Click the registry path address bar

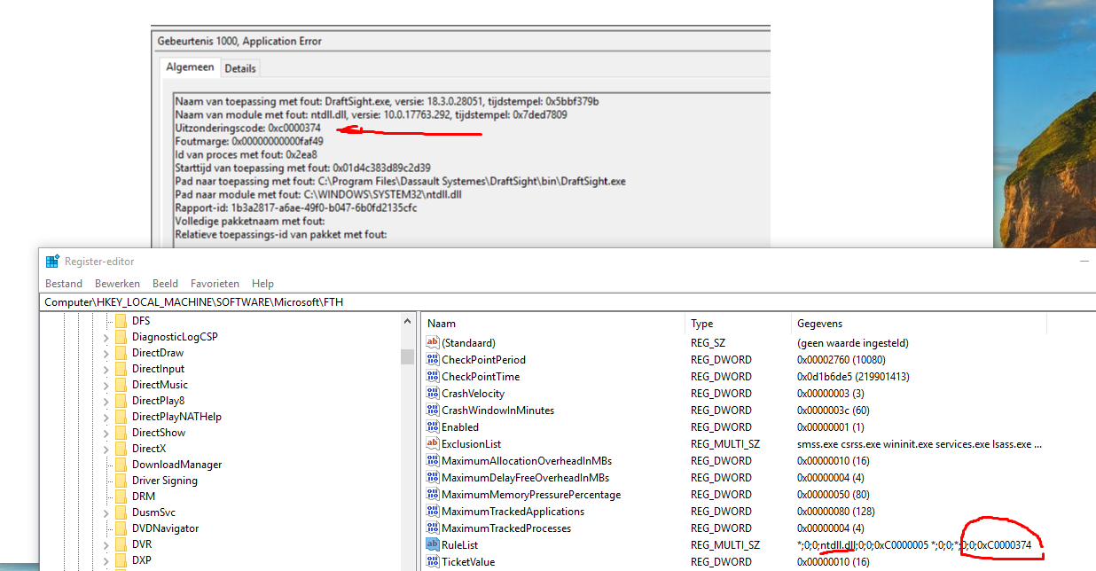click(568, 302)
